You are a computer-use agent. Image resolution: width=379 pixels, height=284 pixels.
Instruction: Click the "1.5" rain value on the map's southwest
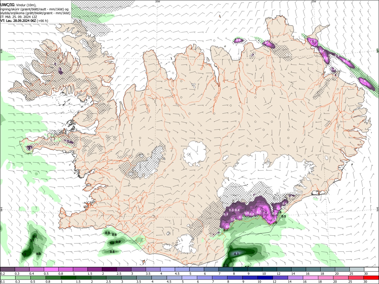(x=24, y=254)
